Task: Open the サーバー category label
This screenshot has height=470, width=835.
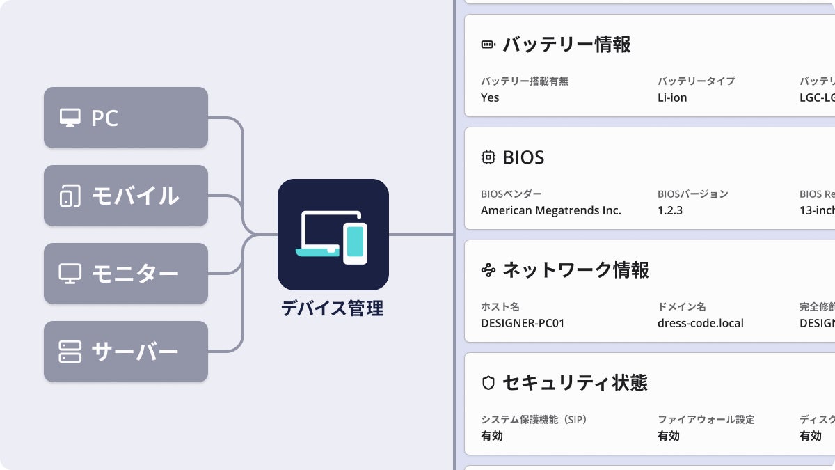Action: [135, 352]
